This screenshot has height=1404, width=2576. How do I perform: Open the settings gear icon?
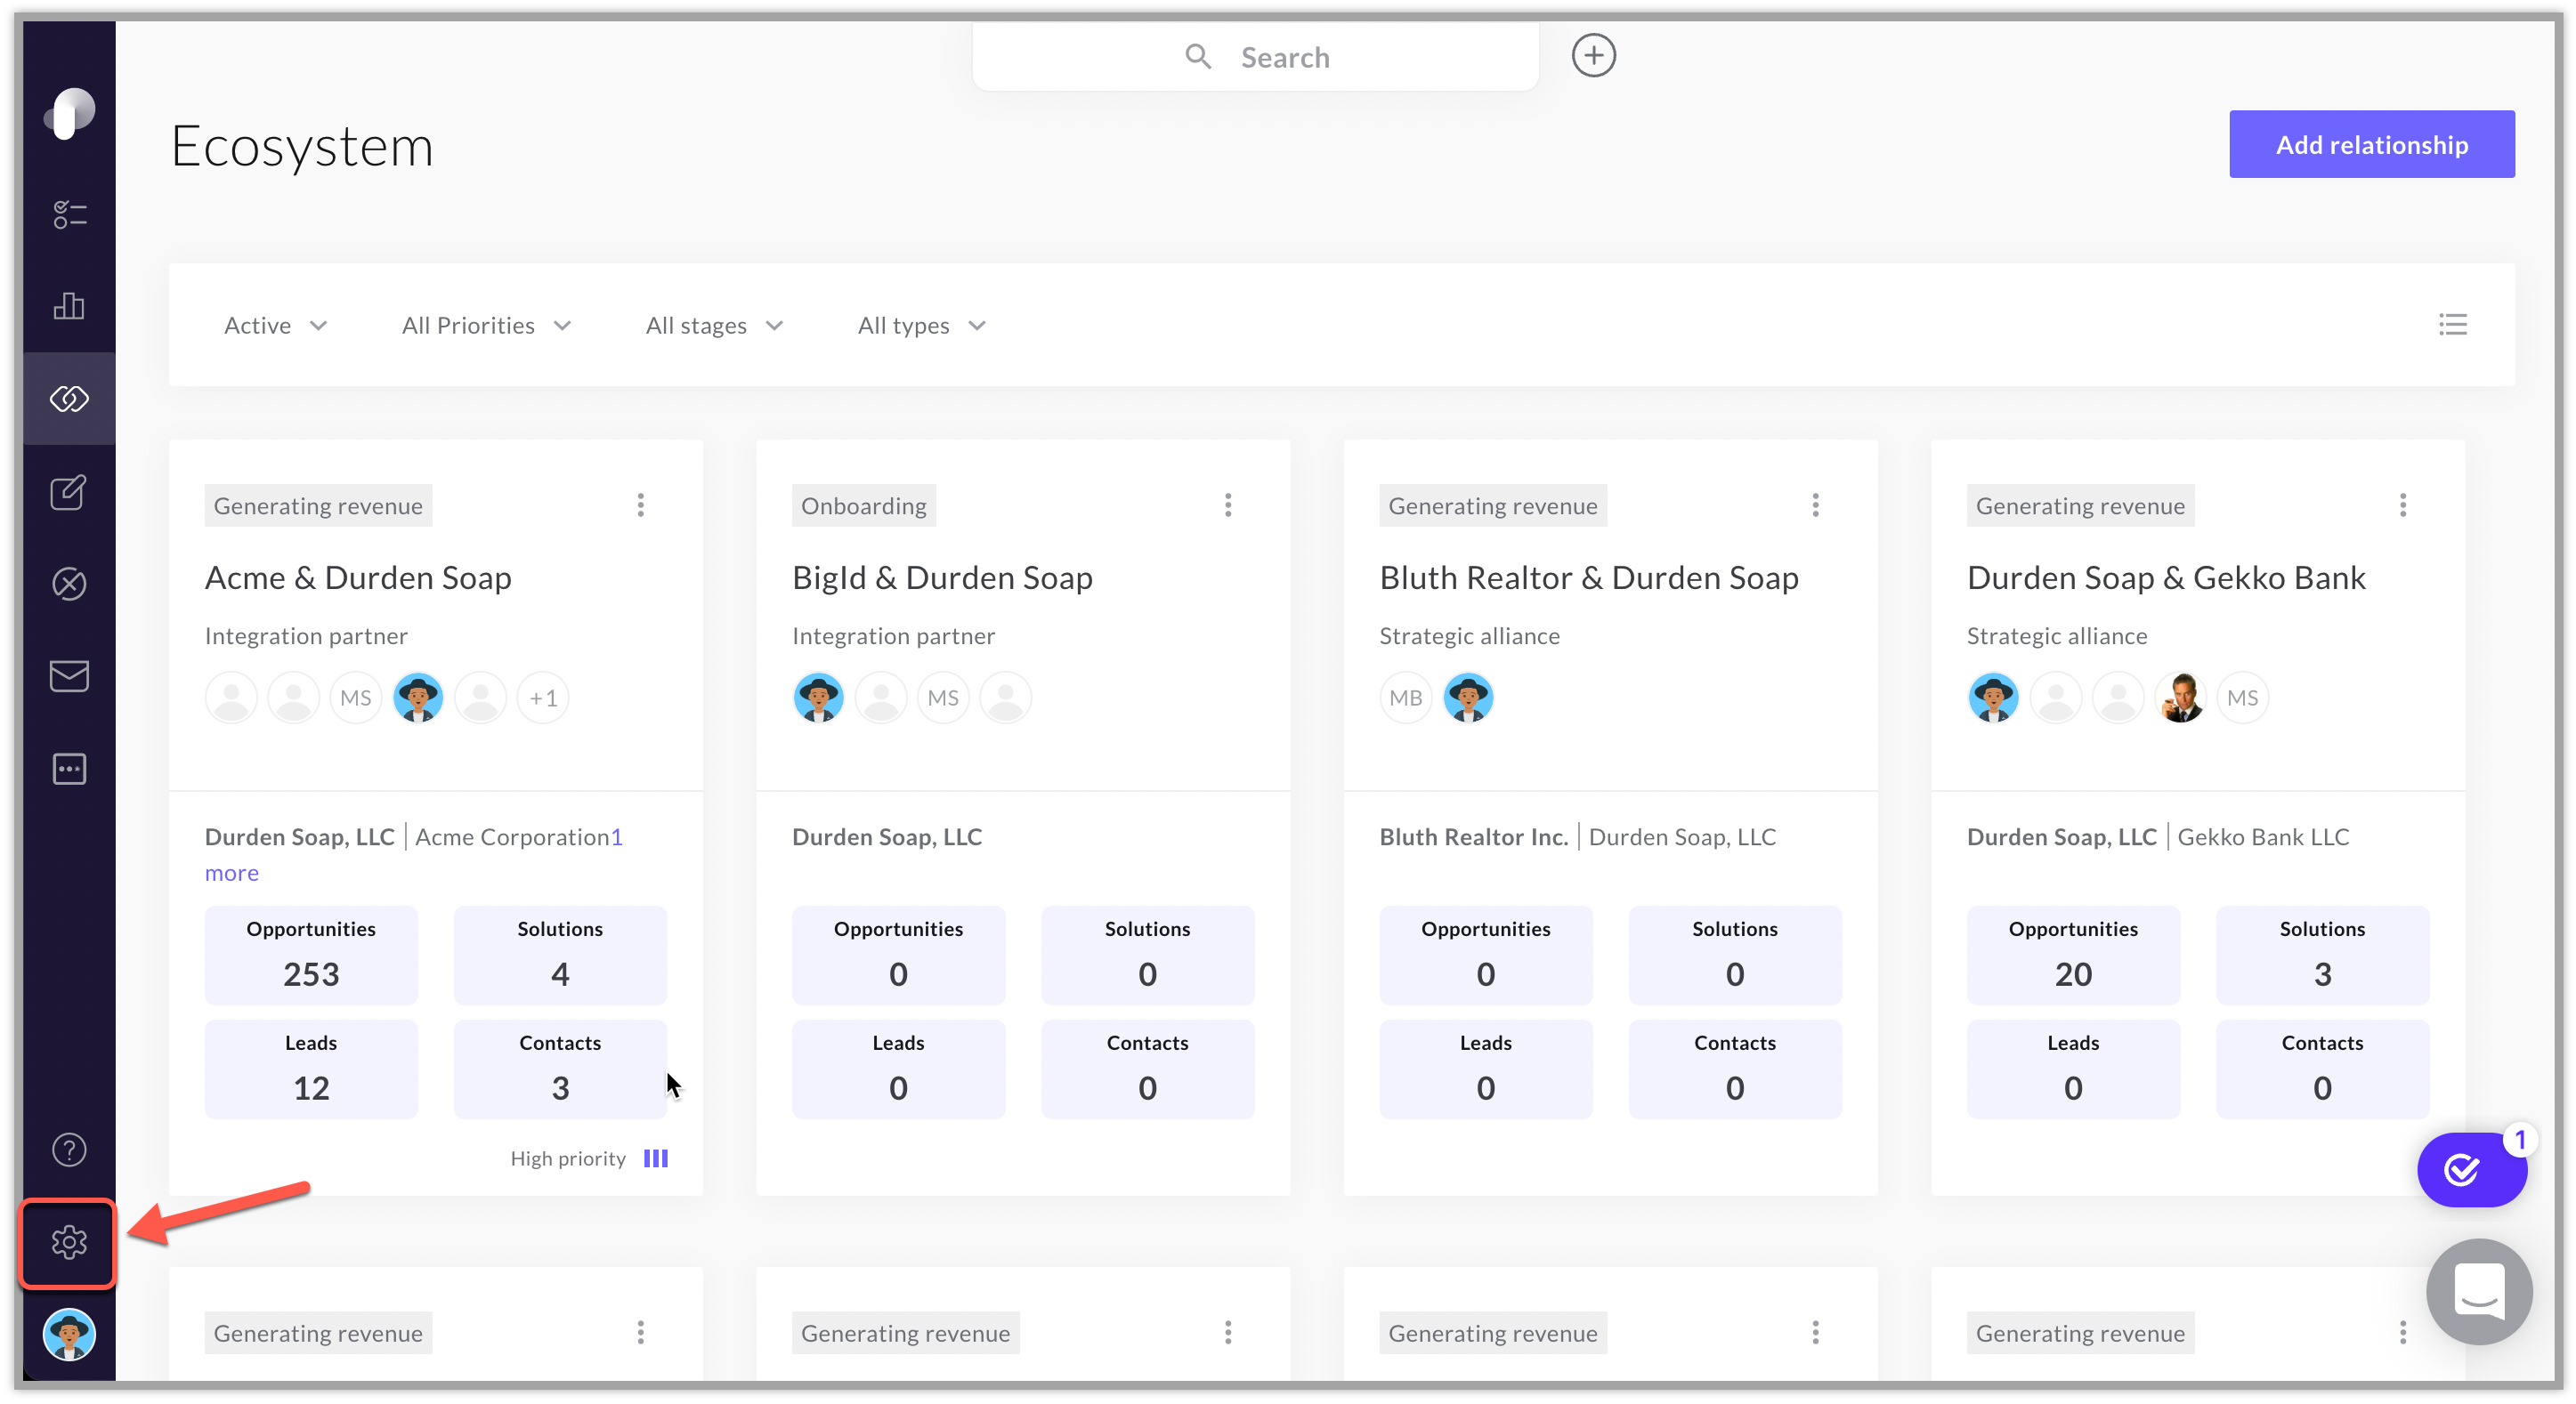point(69,1242)
